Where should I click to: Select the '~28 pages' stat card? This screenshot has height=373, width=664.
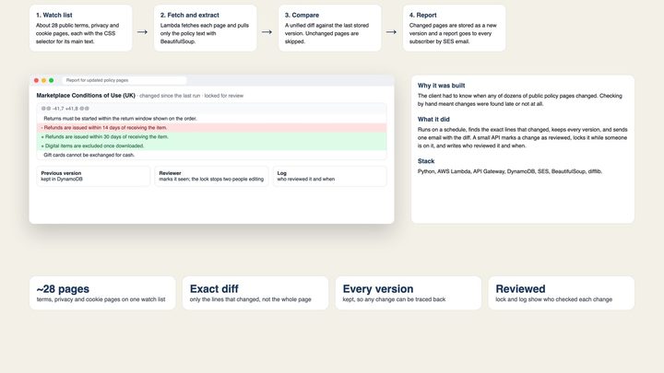pos(102,293)
